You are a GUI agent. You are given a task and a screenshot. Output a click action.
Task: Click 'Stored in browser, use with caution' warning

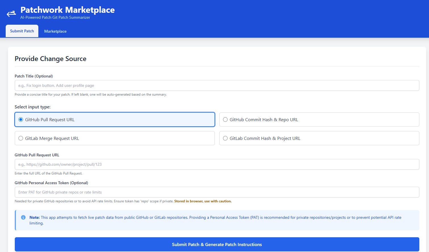coord(203,201)
